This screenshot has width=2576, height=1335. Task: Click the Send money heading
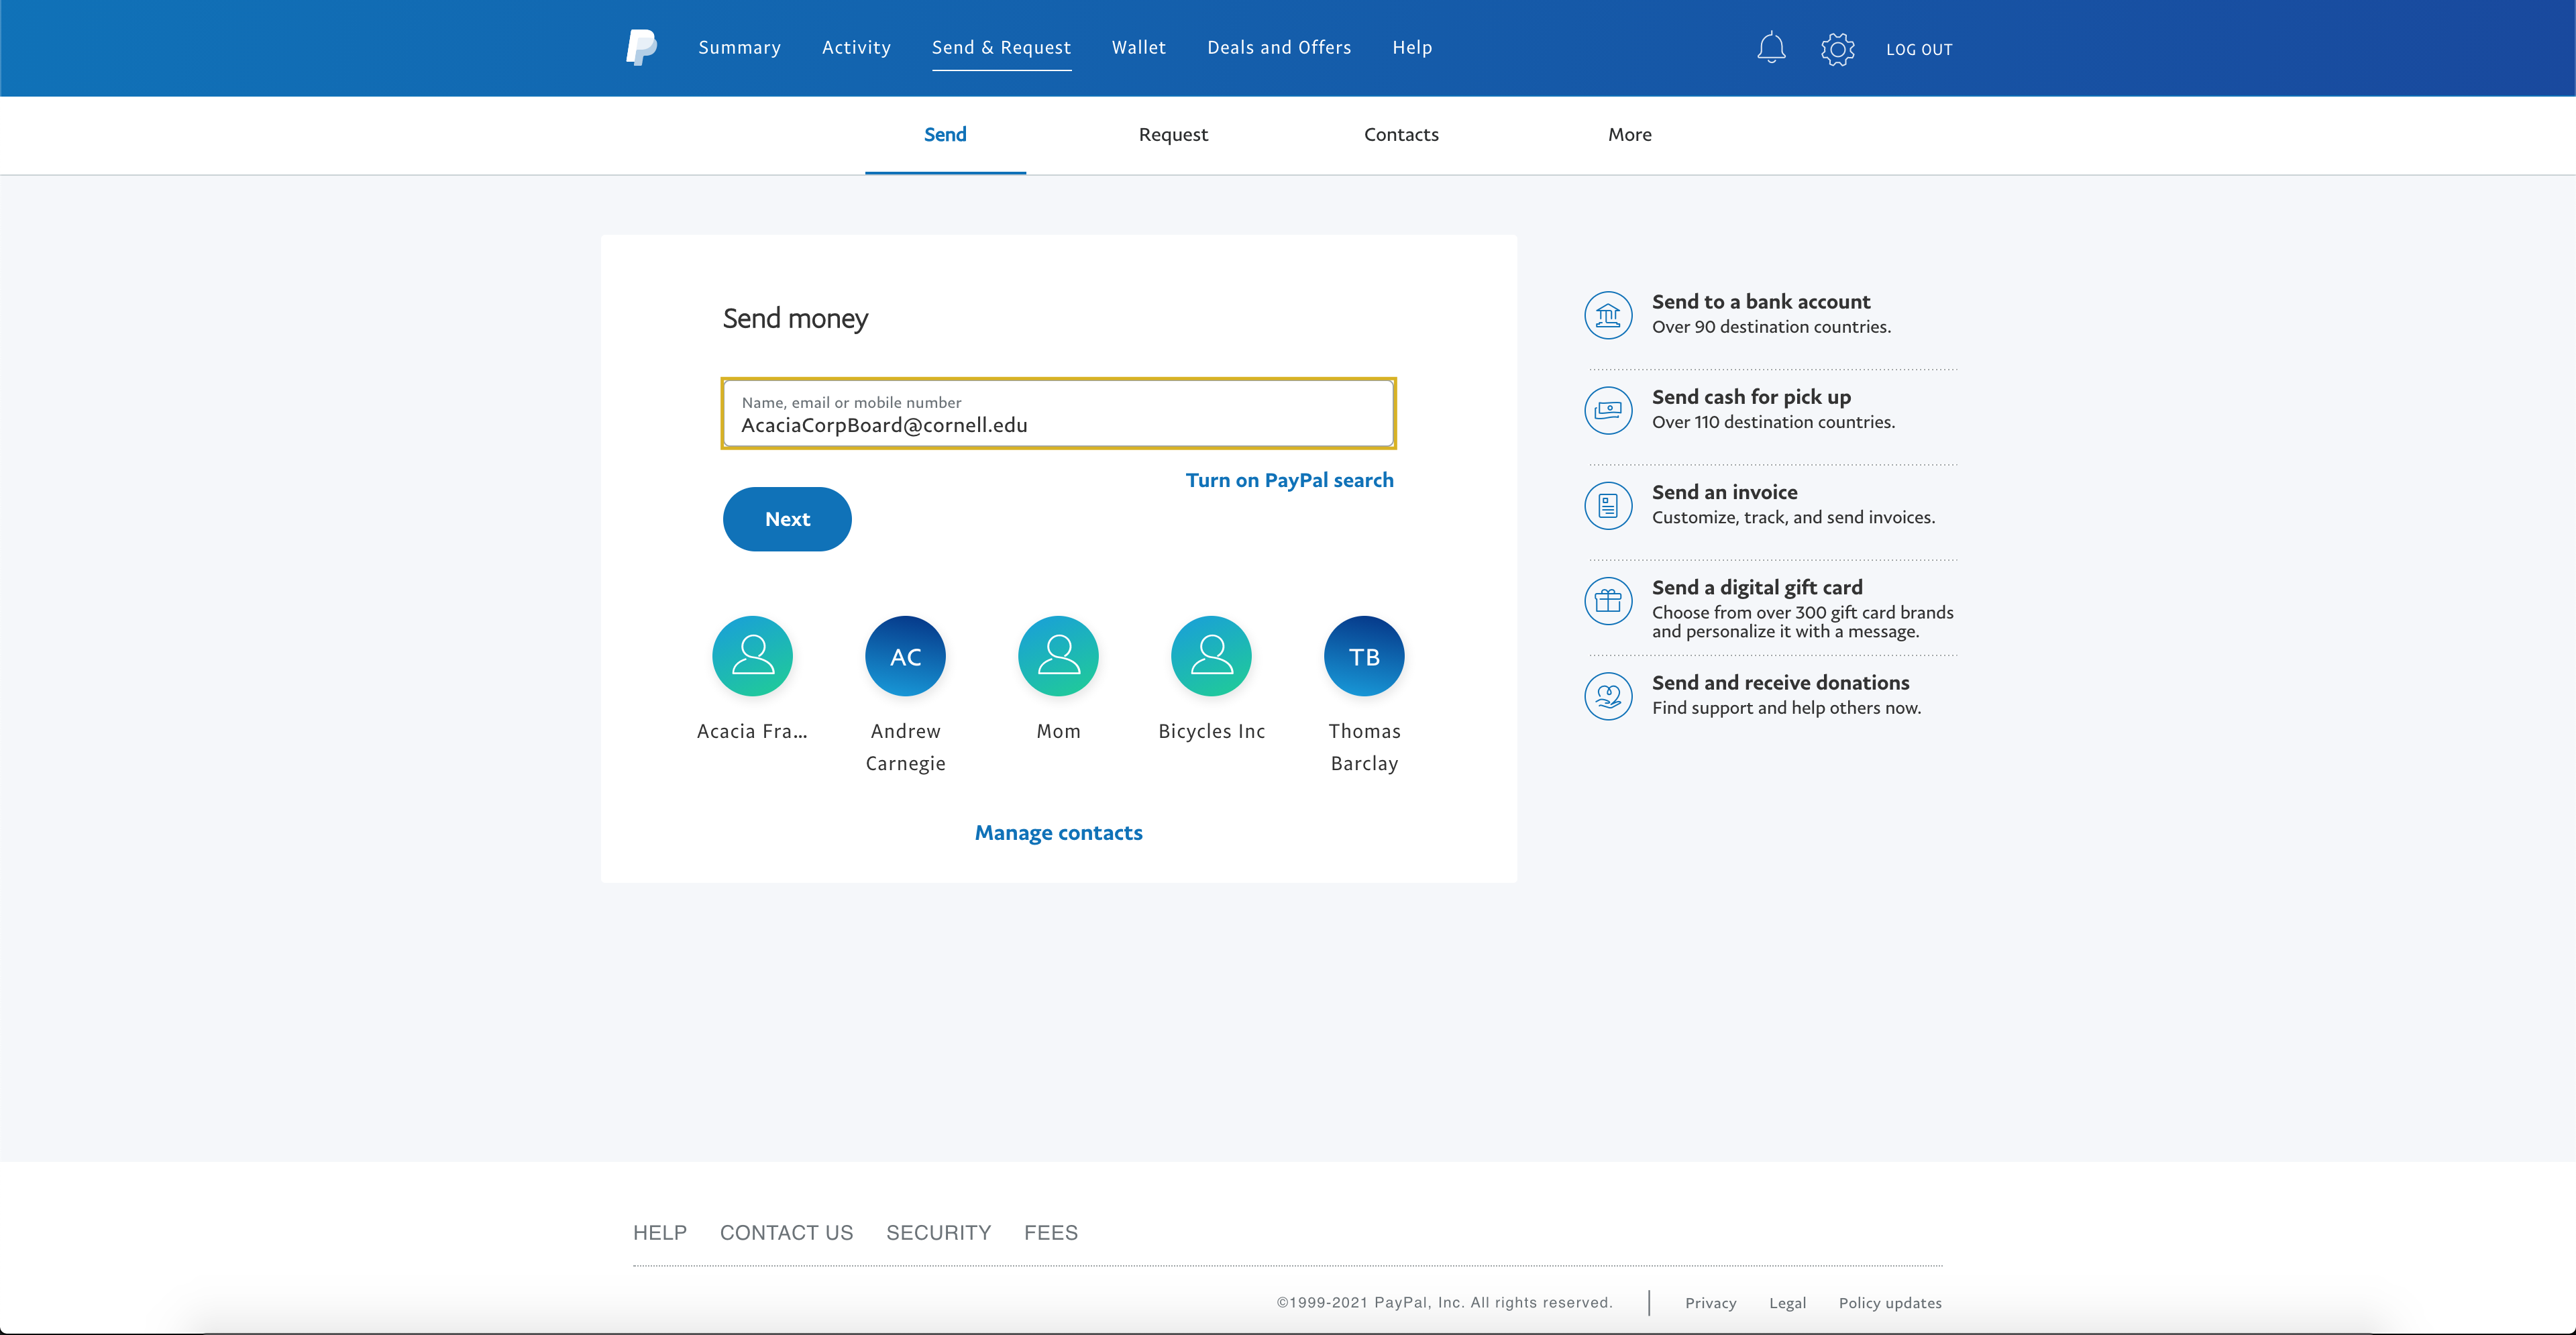(795, 318)
